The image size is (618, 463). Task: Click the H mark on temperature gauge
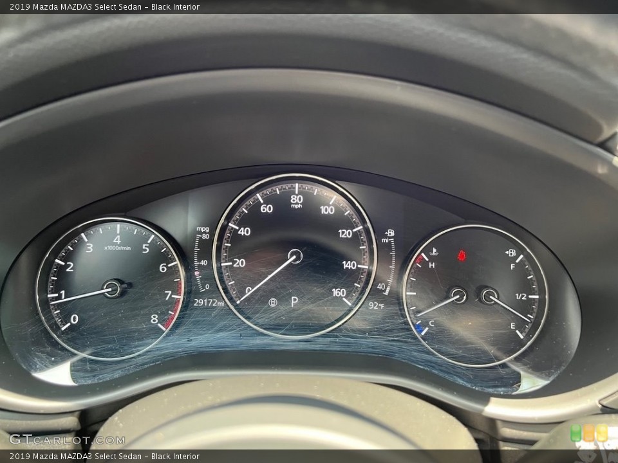(x=431, y=265)
